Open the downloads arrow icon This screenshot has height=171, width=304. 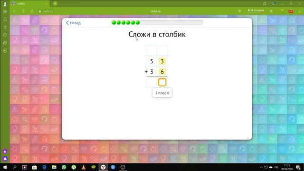pyautogui.click(x=300, y=11)
